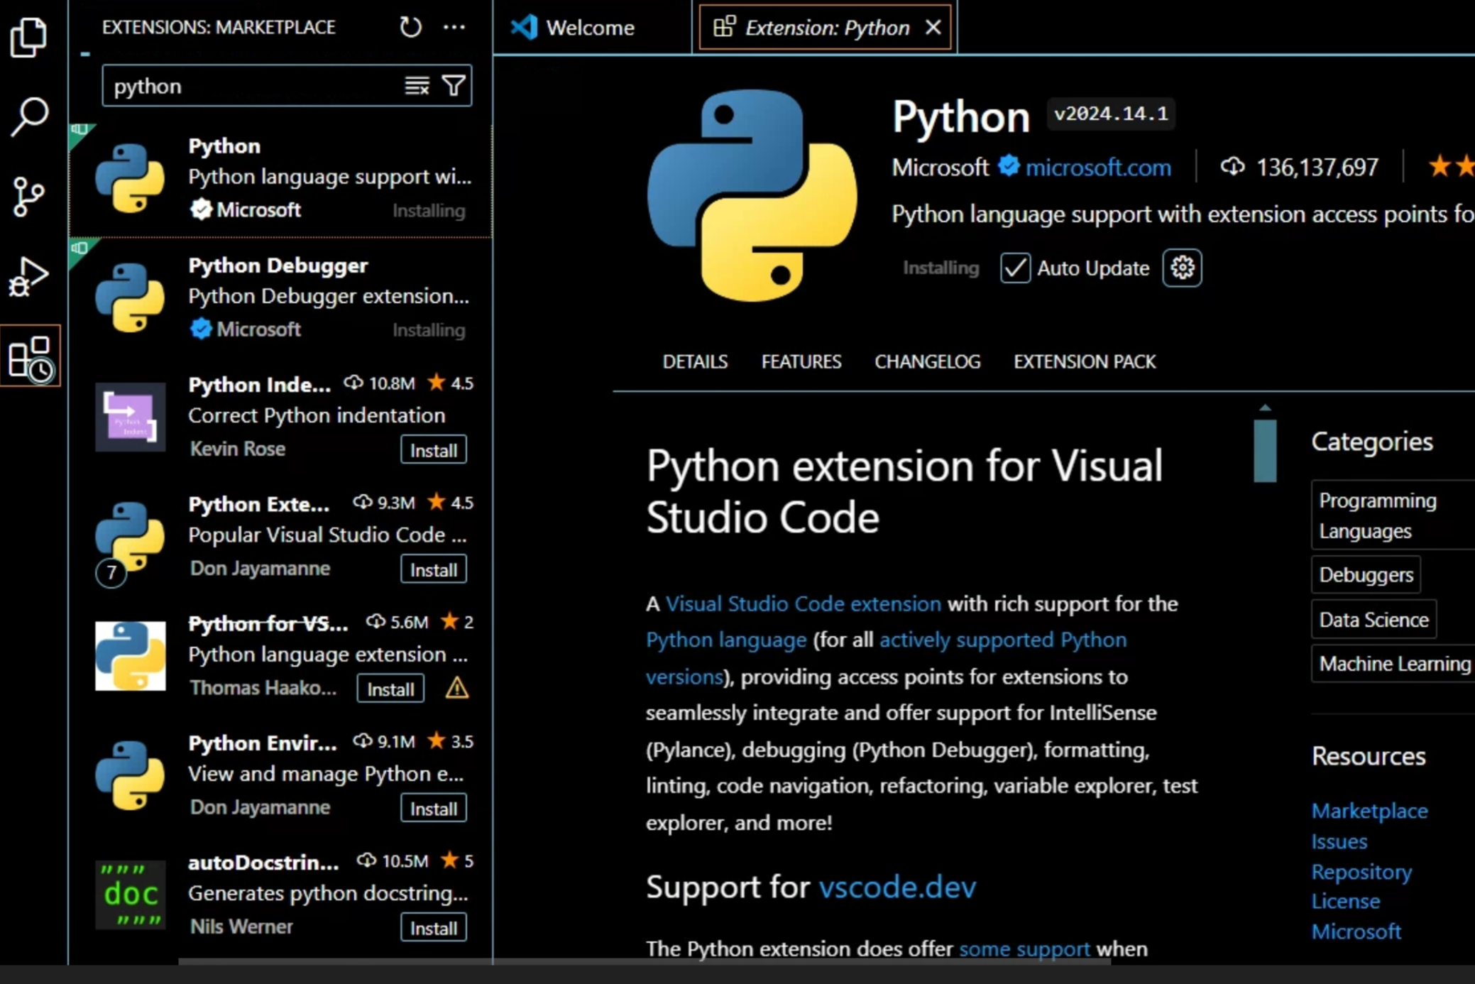The width and height of the screenshot is (1475, 984).
Task: Clear extensions search results icon
Action: click(x=417, y=86)
